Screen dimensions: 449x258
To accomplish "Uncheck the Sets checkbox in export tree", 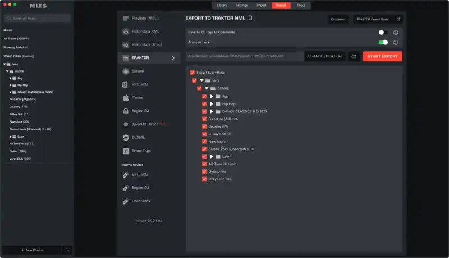I will (194, 80).
